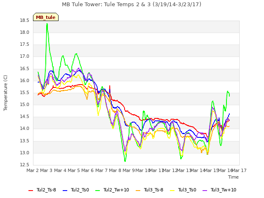Click the 18.0 y-axis tick label
The image size is (264, 198).
pyautogui.click(x=25, y=33)
